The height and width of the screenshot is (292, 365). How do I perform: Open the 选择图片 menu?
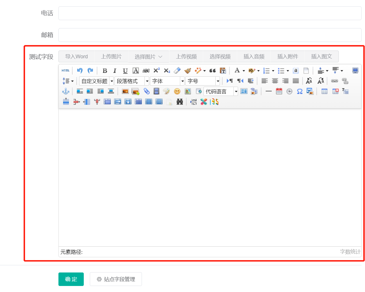[148, 57]
